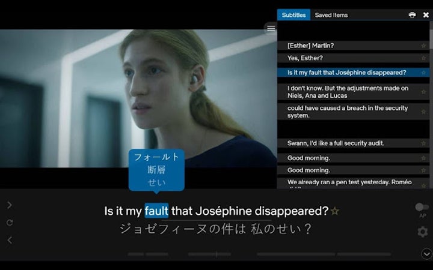The image size is (433, 270).
Task: Close the subtitles side panel
Action: 426,15
